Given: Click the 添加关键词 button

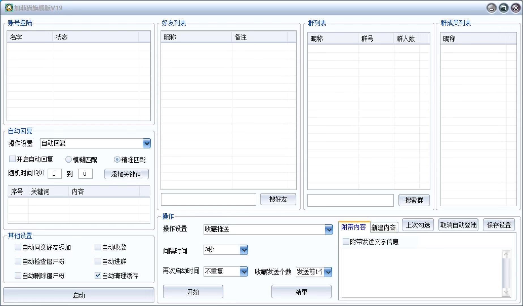Looking at the screenshot, I should [127, 174].
